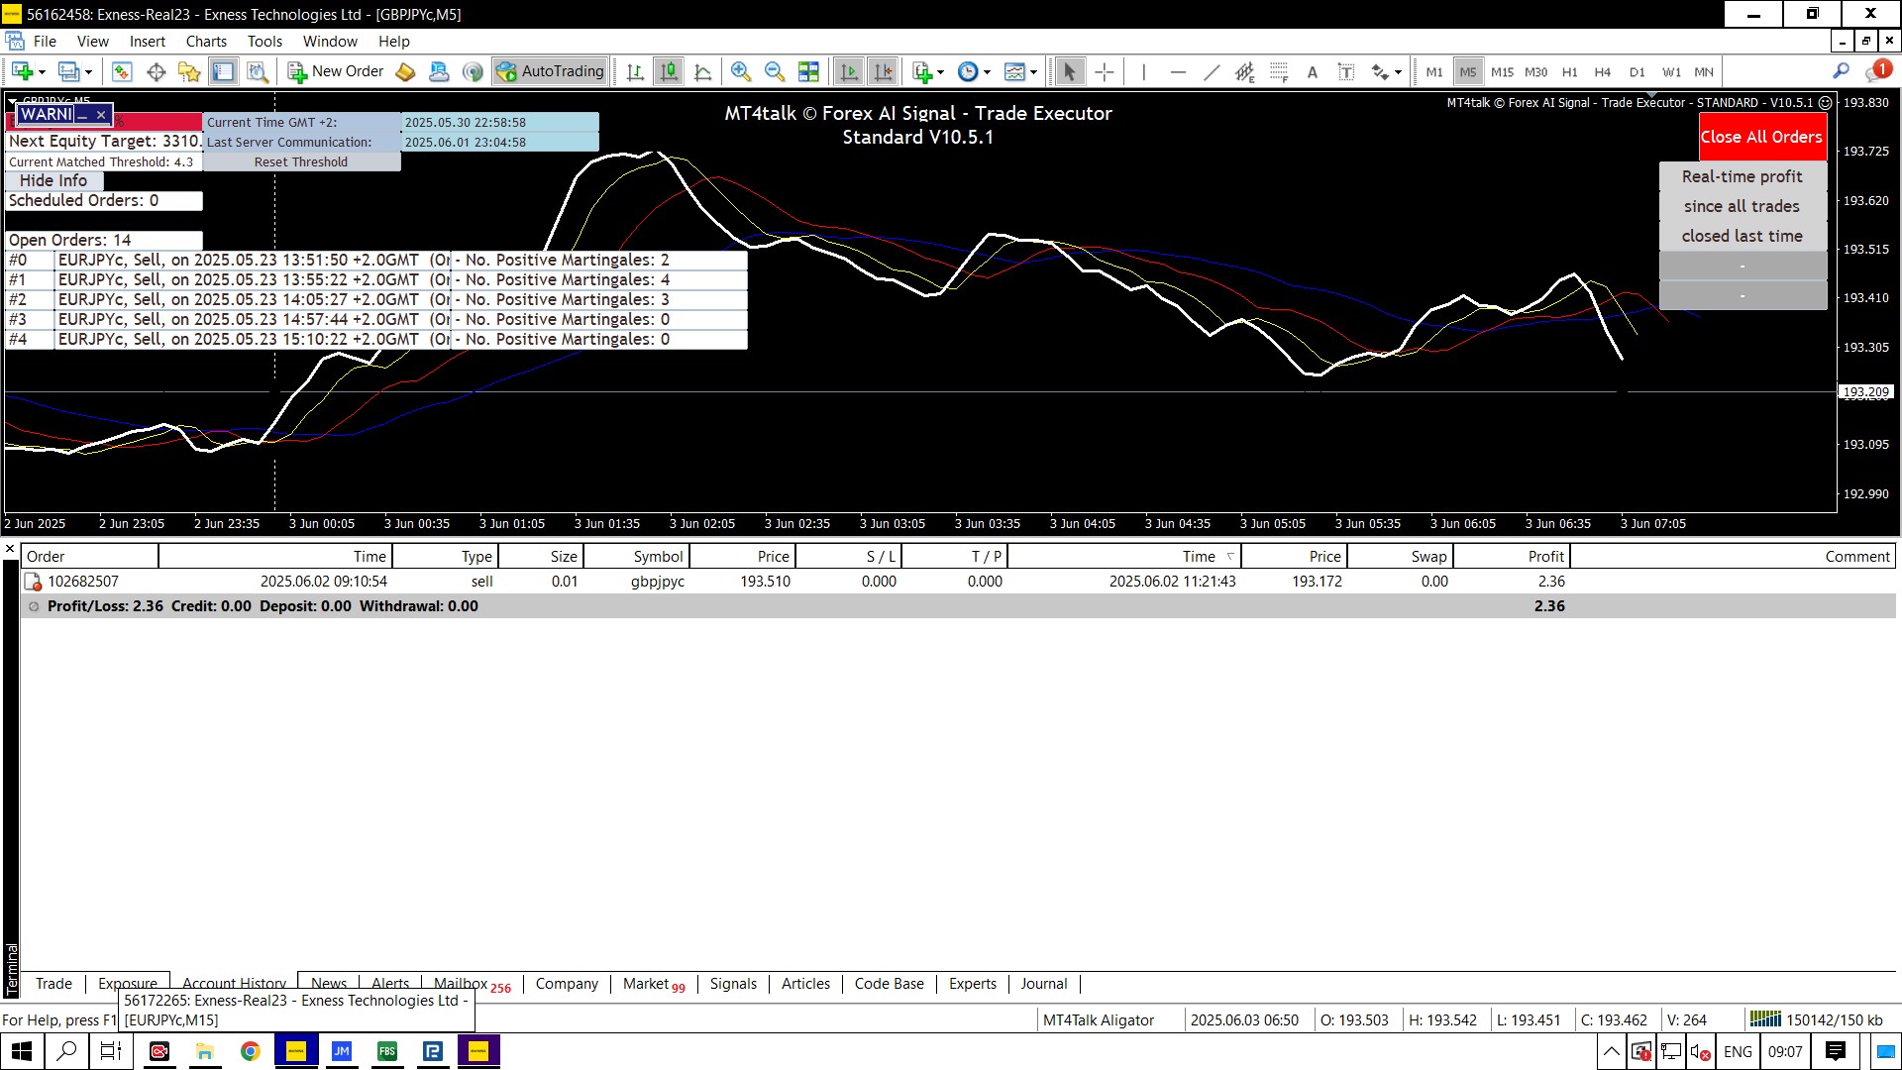Switch chart to candlesticks mode
The image size is (1902, 1070).
click(x=670, y=71)
